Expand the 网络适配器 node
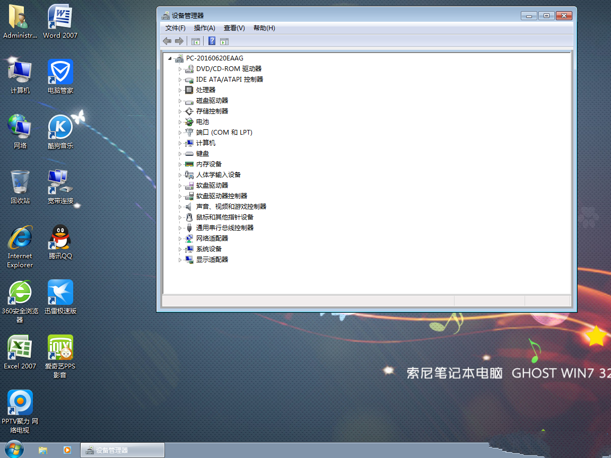The height and width of the screenshot is (458, 611). click(180, 239)
